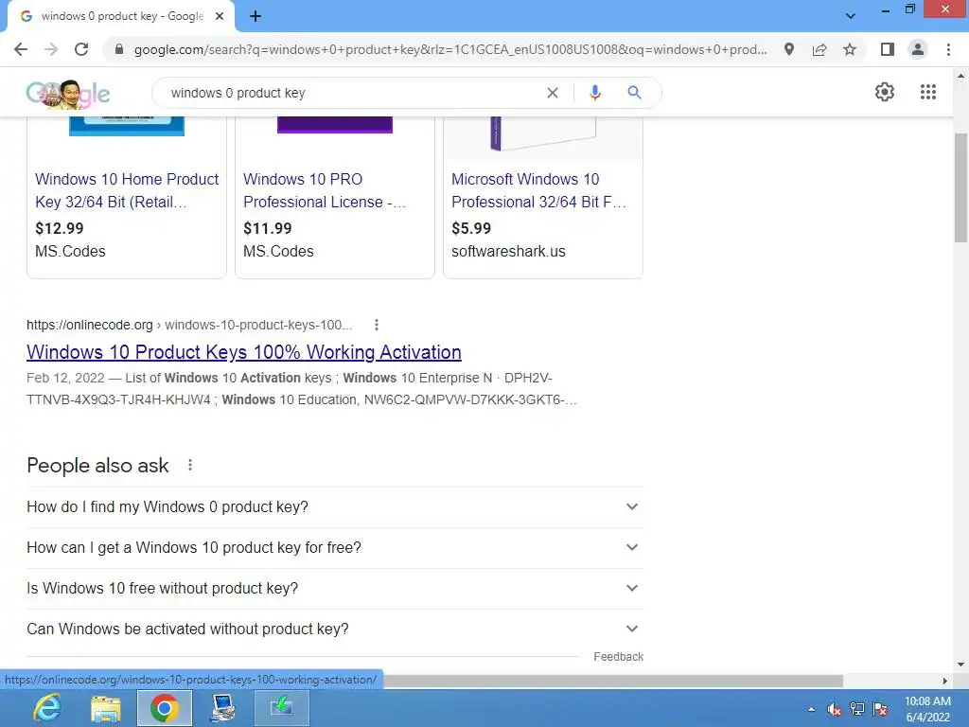The width and height of the screenshot is (969, 727).
Task: Click the purple Windows 10 PRO product image
Action: click(335, 125)
